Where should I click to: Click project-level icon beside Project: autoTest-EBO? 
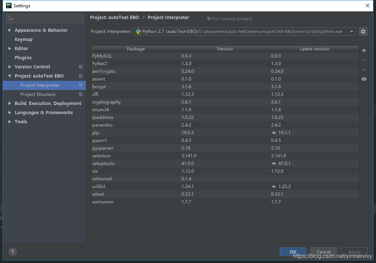pos(80,76)
